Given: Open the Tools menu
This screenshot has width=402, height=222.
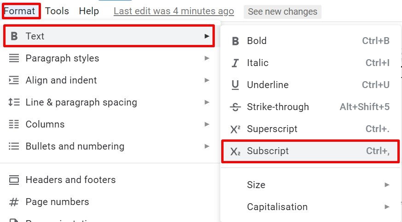Looking at the screenshot, I should 57,11.
